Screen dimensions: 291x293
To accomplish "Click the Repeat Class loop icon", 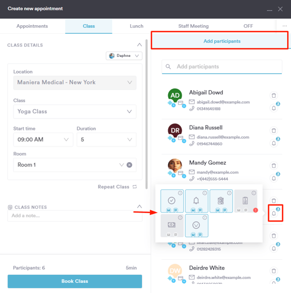I will coord(135,187).
